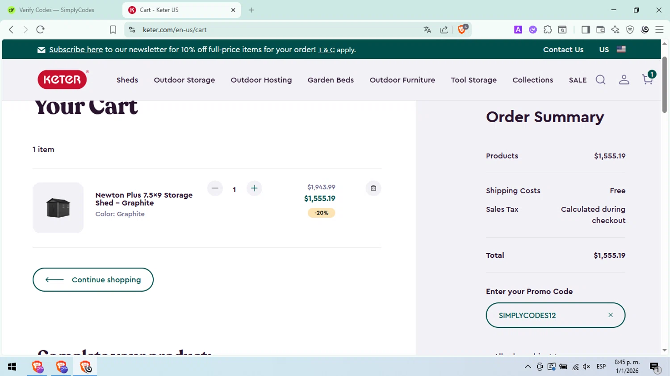
Task: Show hidden system tray icons
Action: pos(528,367)
